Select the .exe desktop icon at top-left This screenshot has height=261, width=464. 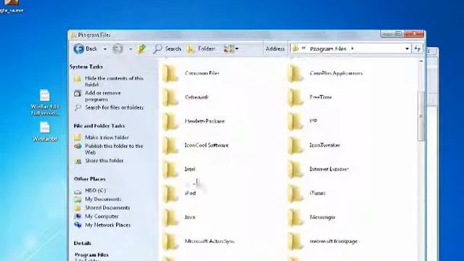pos(11,6)
